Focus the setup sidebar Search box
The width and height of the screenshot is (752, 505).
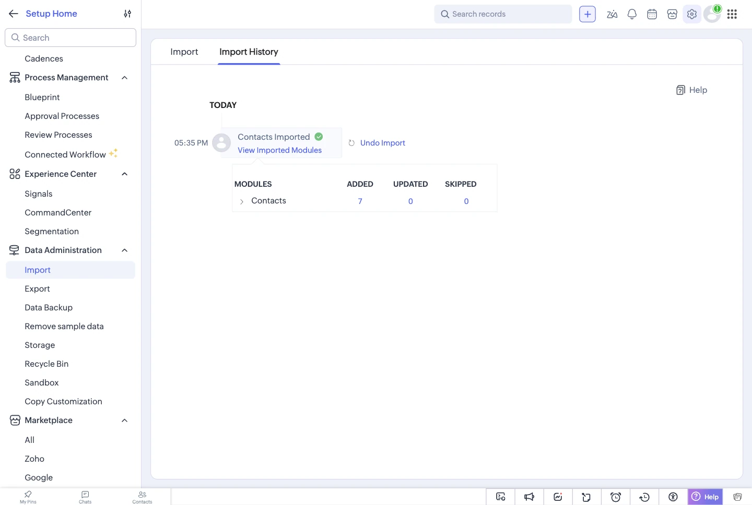click(x=70, y=38)
